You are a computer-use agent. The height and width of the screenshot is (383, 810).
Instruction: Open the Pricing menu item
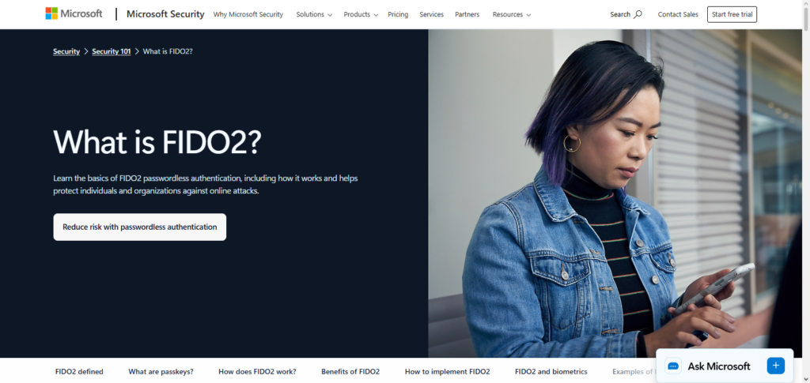pyautogui.click(x=398, y=14)
